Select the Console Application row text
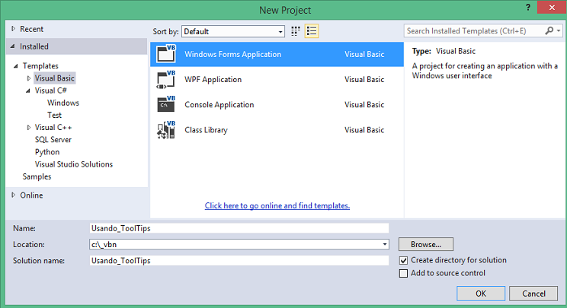567x308 pixels. [219, 105]
